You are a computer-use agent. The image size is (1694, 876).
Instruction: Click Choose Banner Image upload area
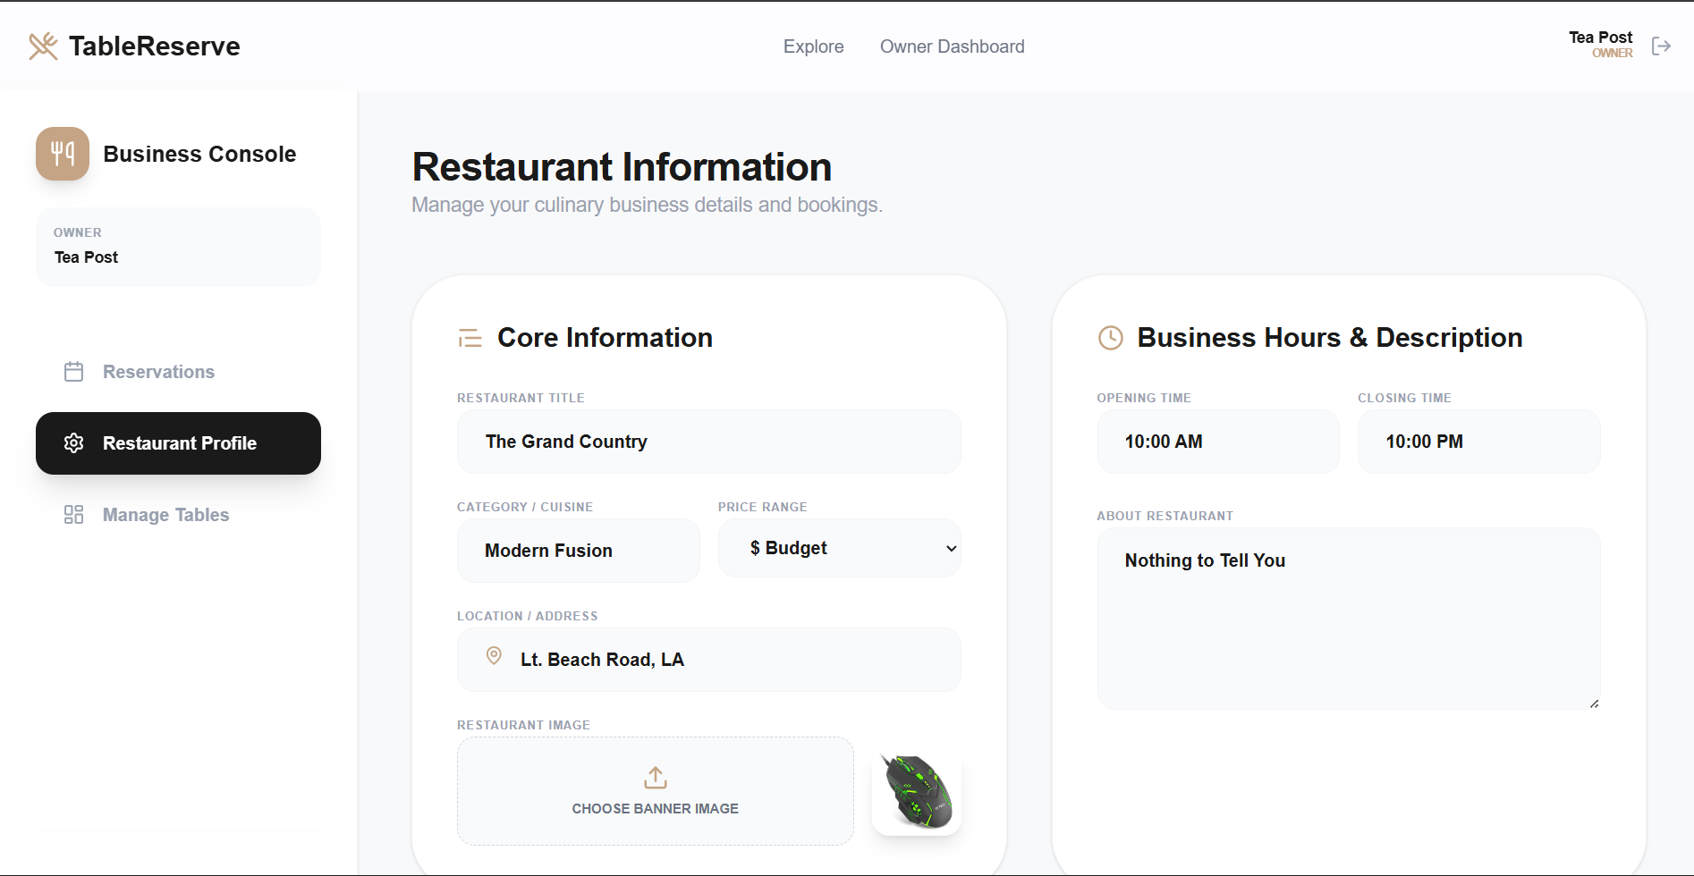tap(655, 791)
